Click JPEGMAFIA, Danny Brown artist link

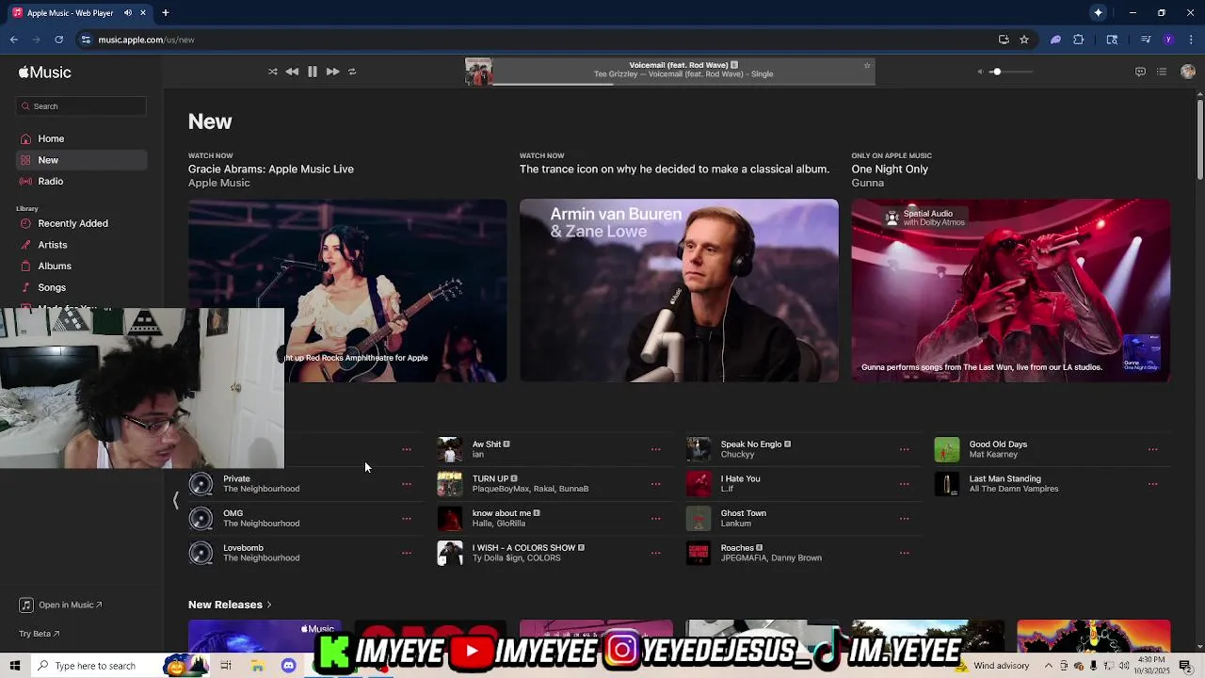coord(771,558)
